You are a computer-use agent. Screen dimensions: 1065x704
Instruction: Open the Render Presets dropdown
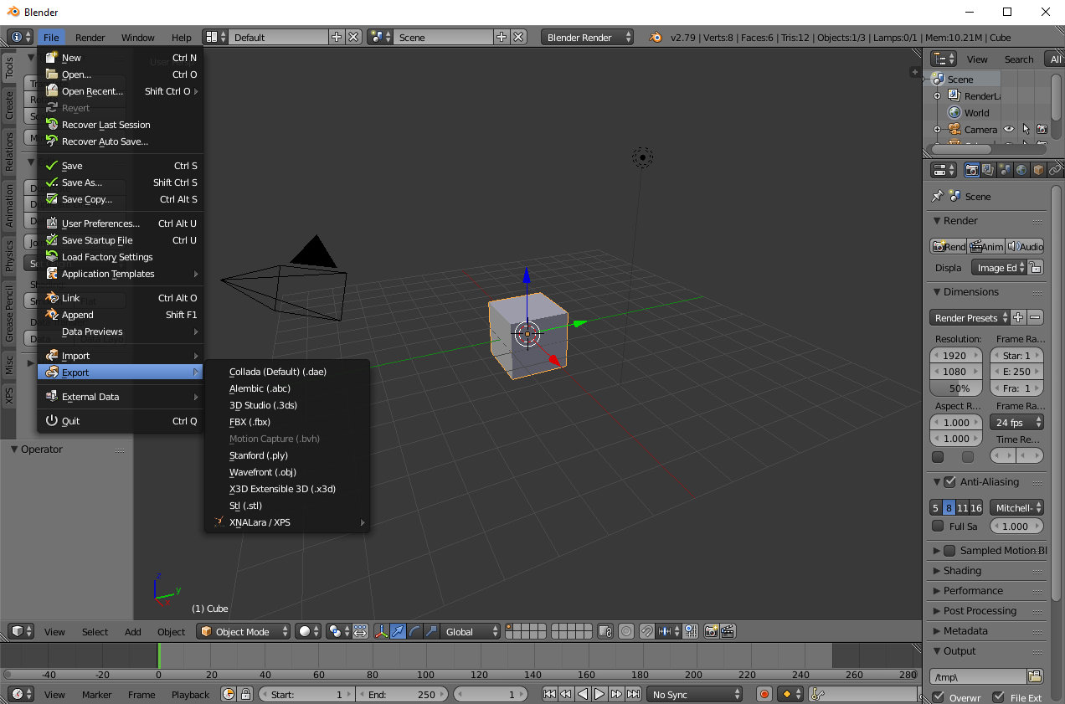point(970,317)
